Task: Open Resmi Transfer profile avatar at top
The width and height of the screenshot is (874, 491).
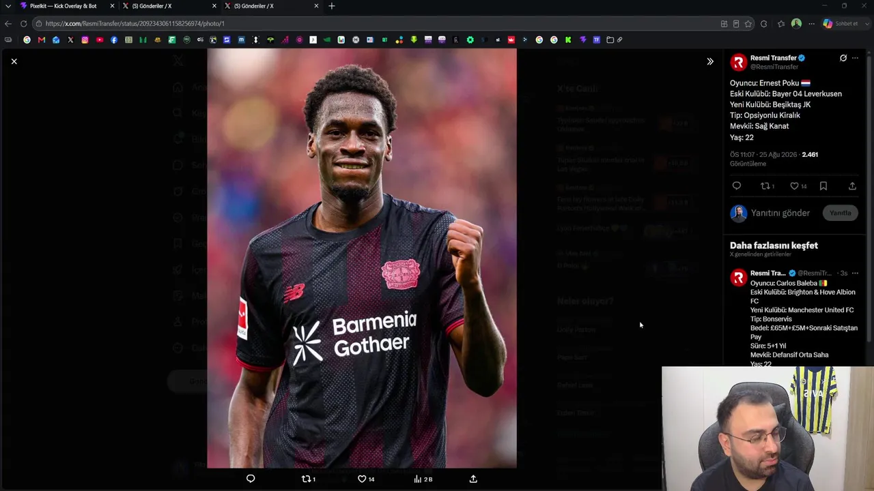Action: (738, 63)
